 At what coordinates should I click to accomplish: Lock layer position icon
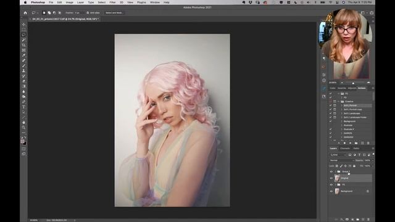346,166
